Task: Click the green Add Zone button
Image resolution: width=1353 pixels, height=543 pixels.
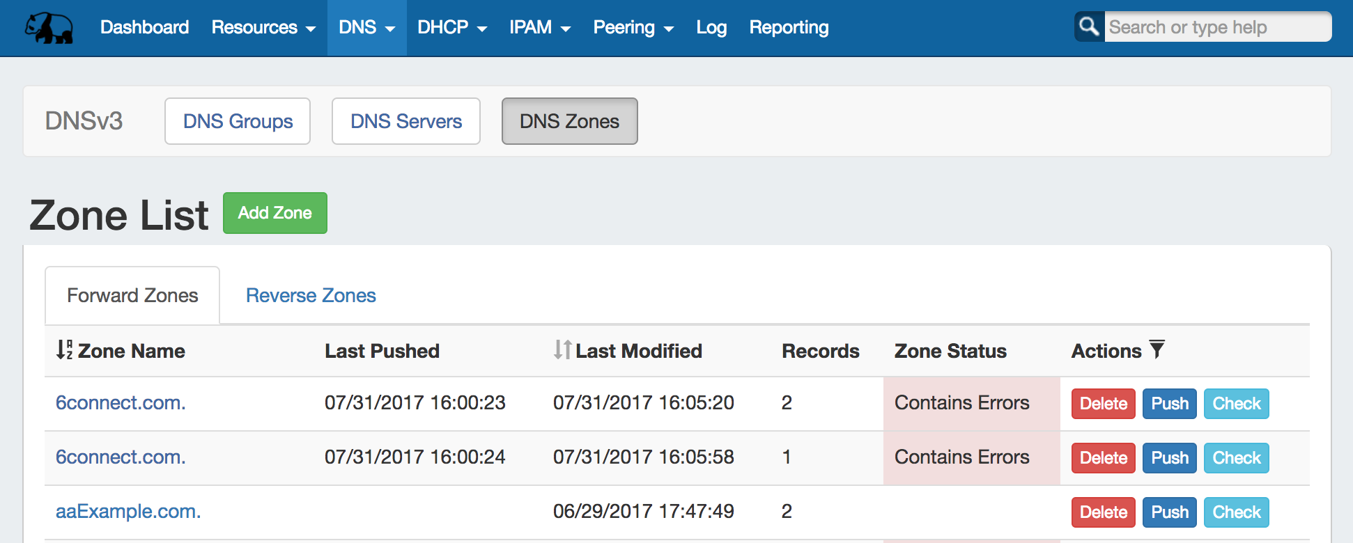Action: (275, 213)
